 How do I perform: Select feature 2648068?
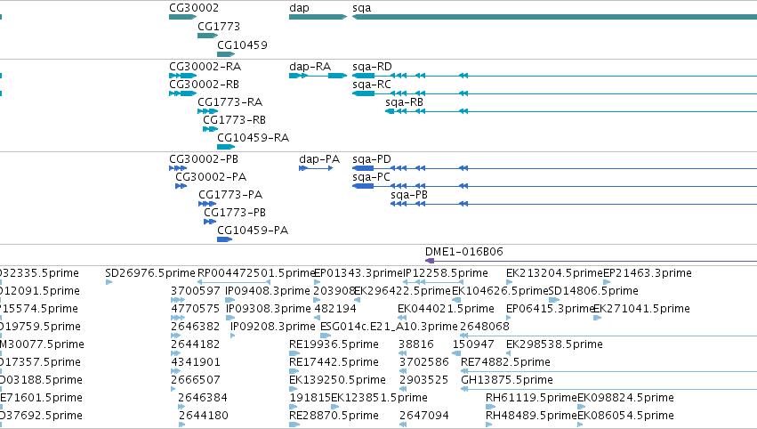click(485, 327)
